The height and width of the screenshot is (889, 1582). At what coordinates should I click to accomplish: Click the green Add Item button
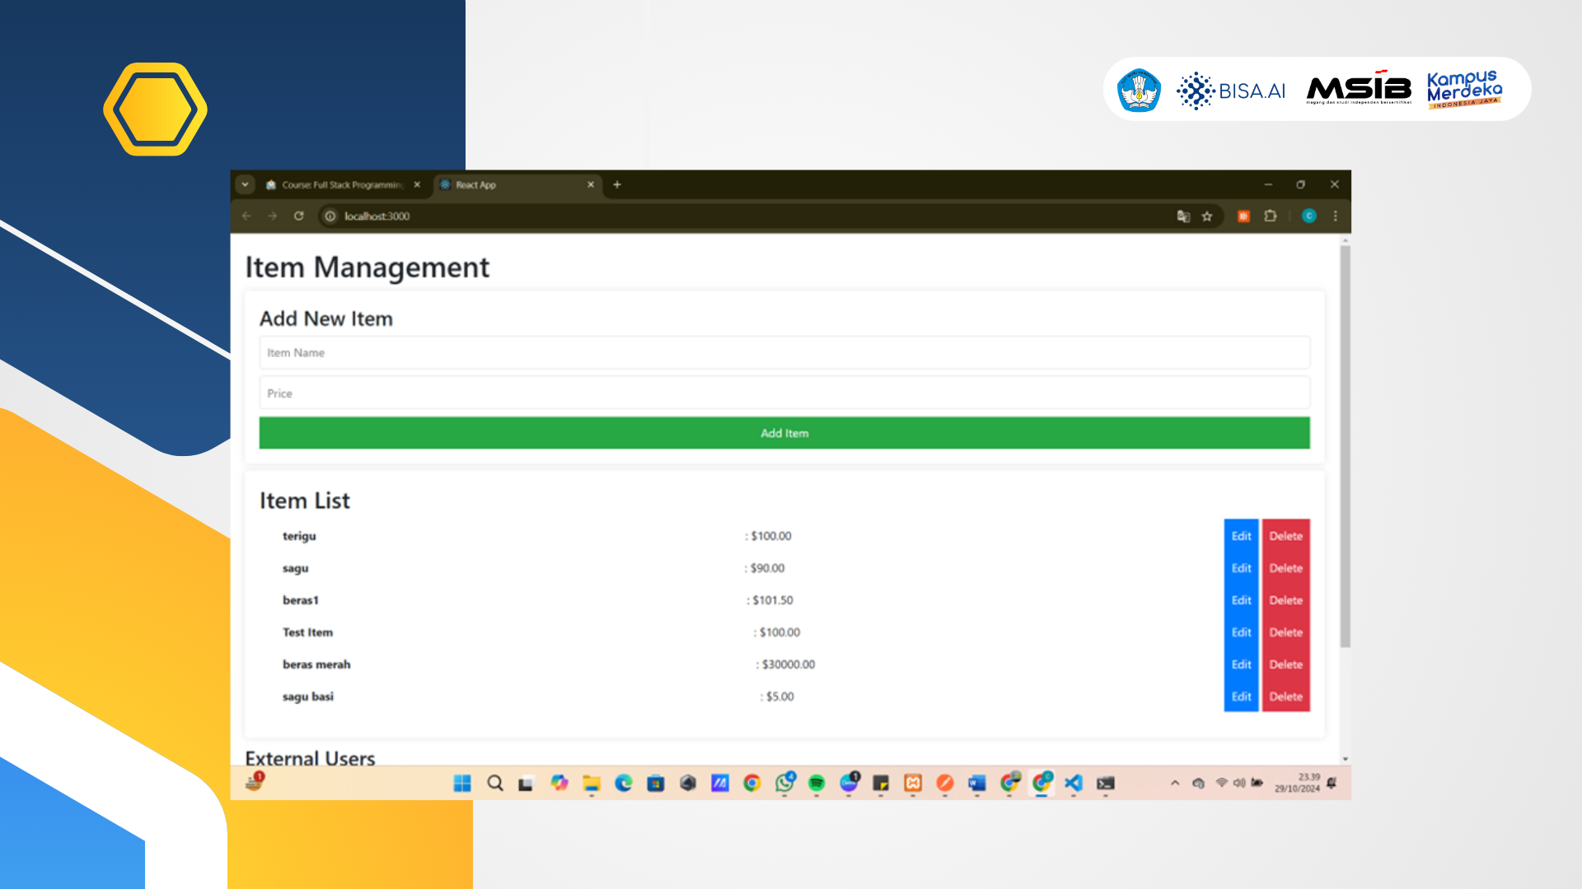click(x=784, y=433)
